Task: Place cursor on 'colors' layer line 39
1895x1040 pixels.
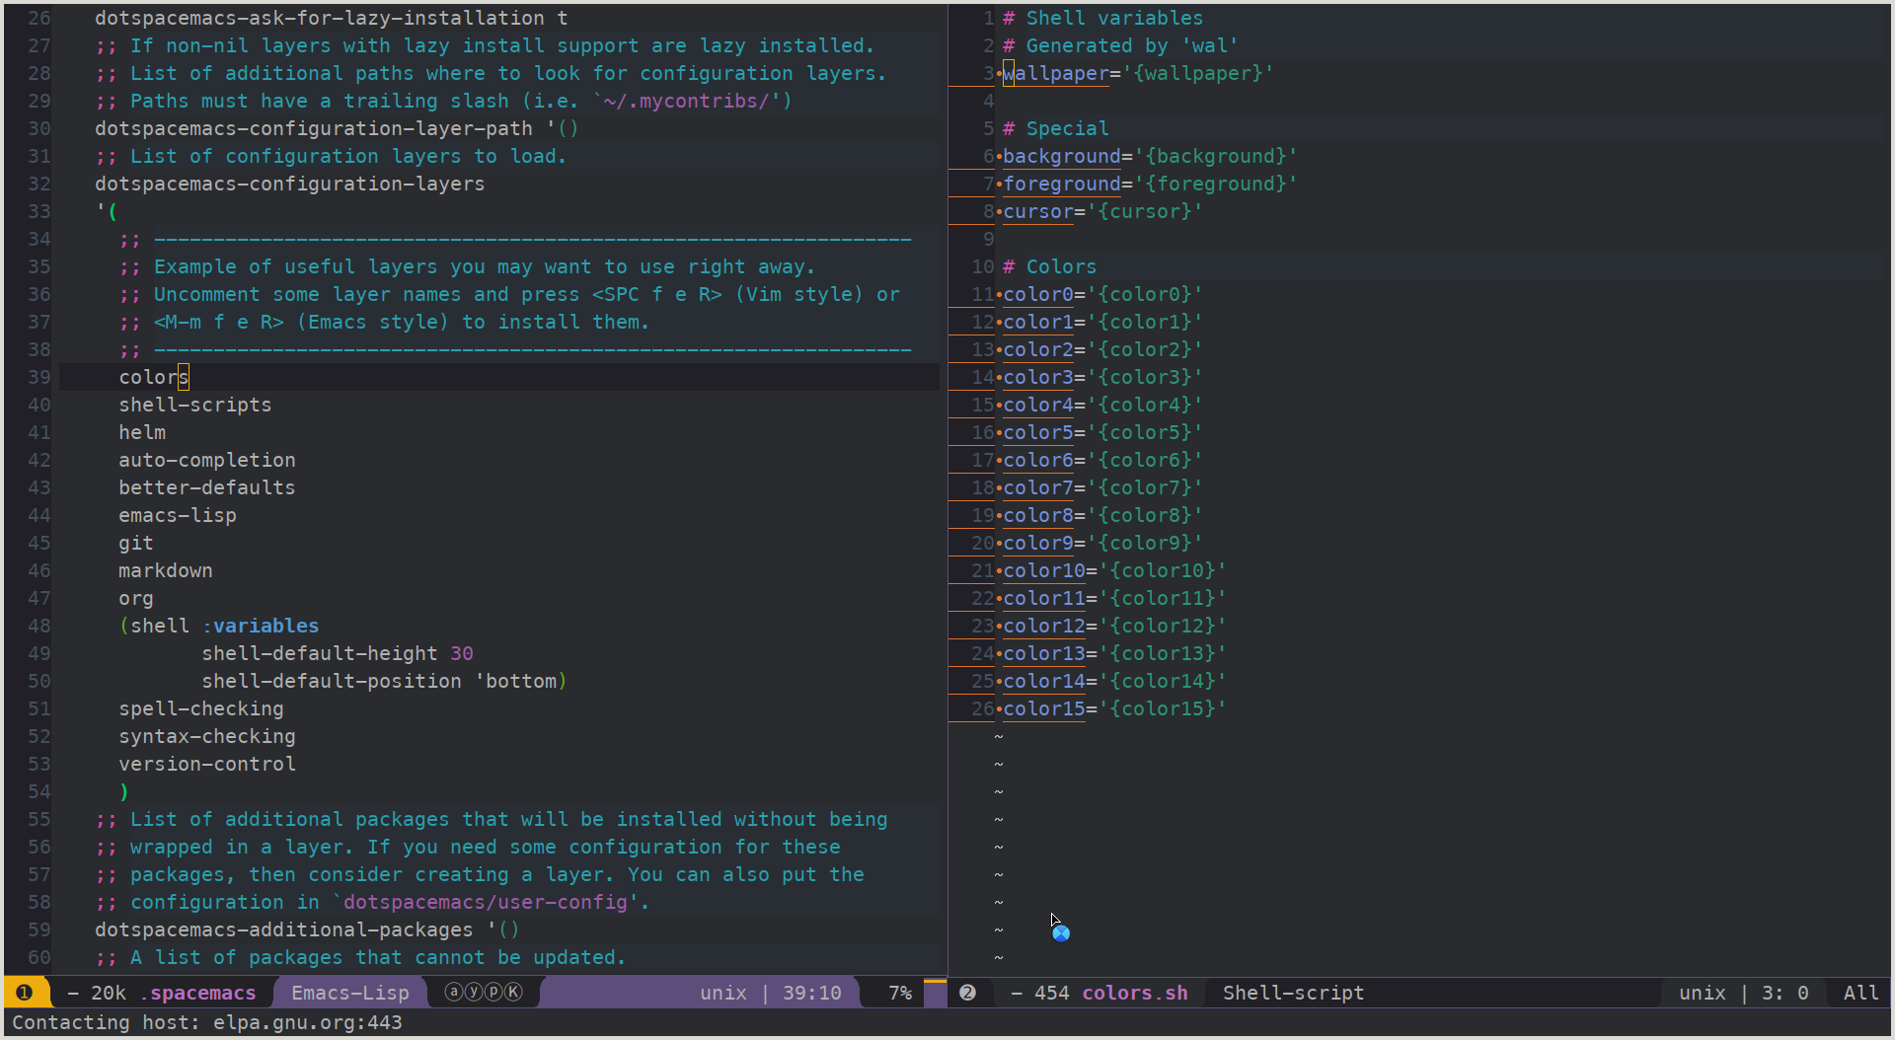Action: (154, 377)
